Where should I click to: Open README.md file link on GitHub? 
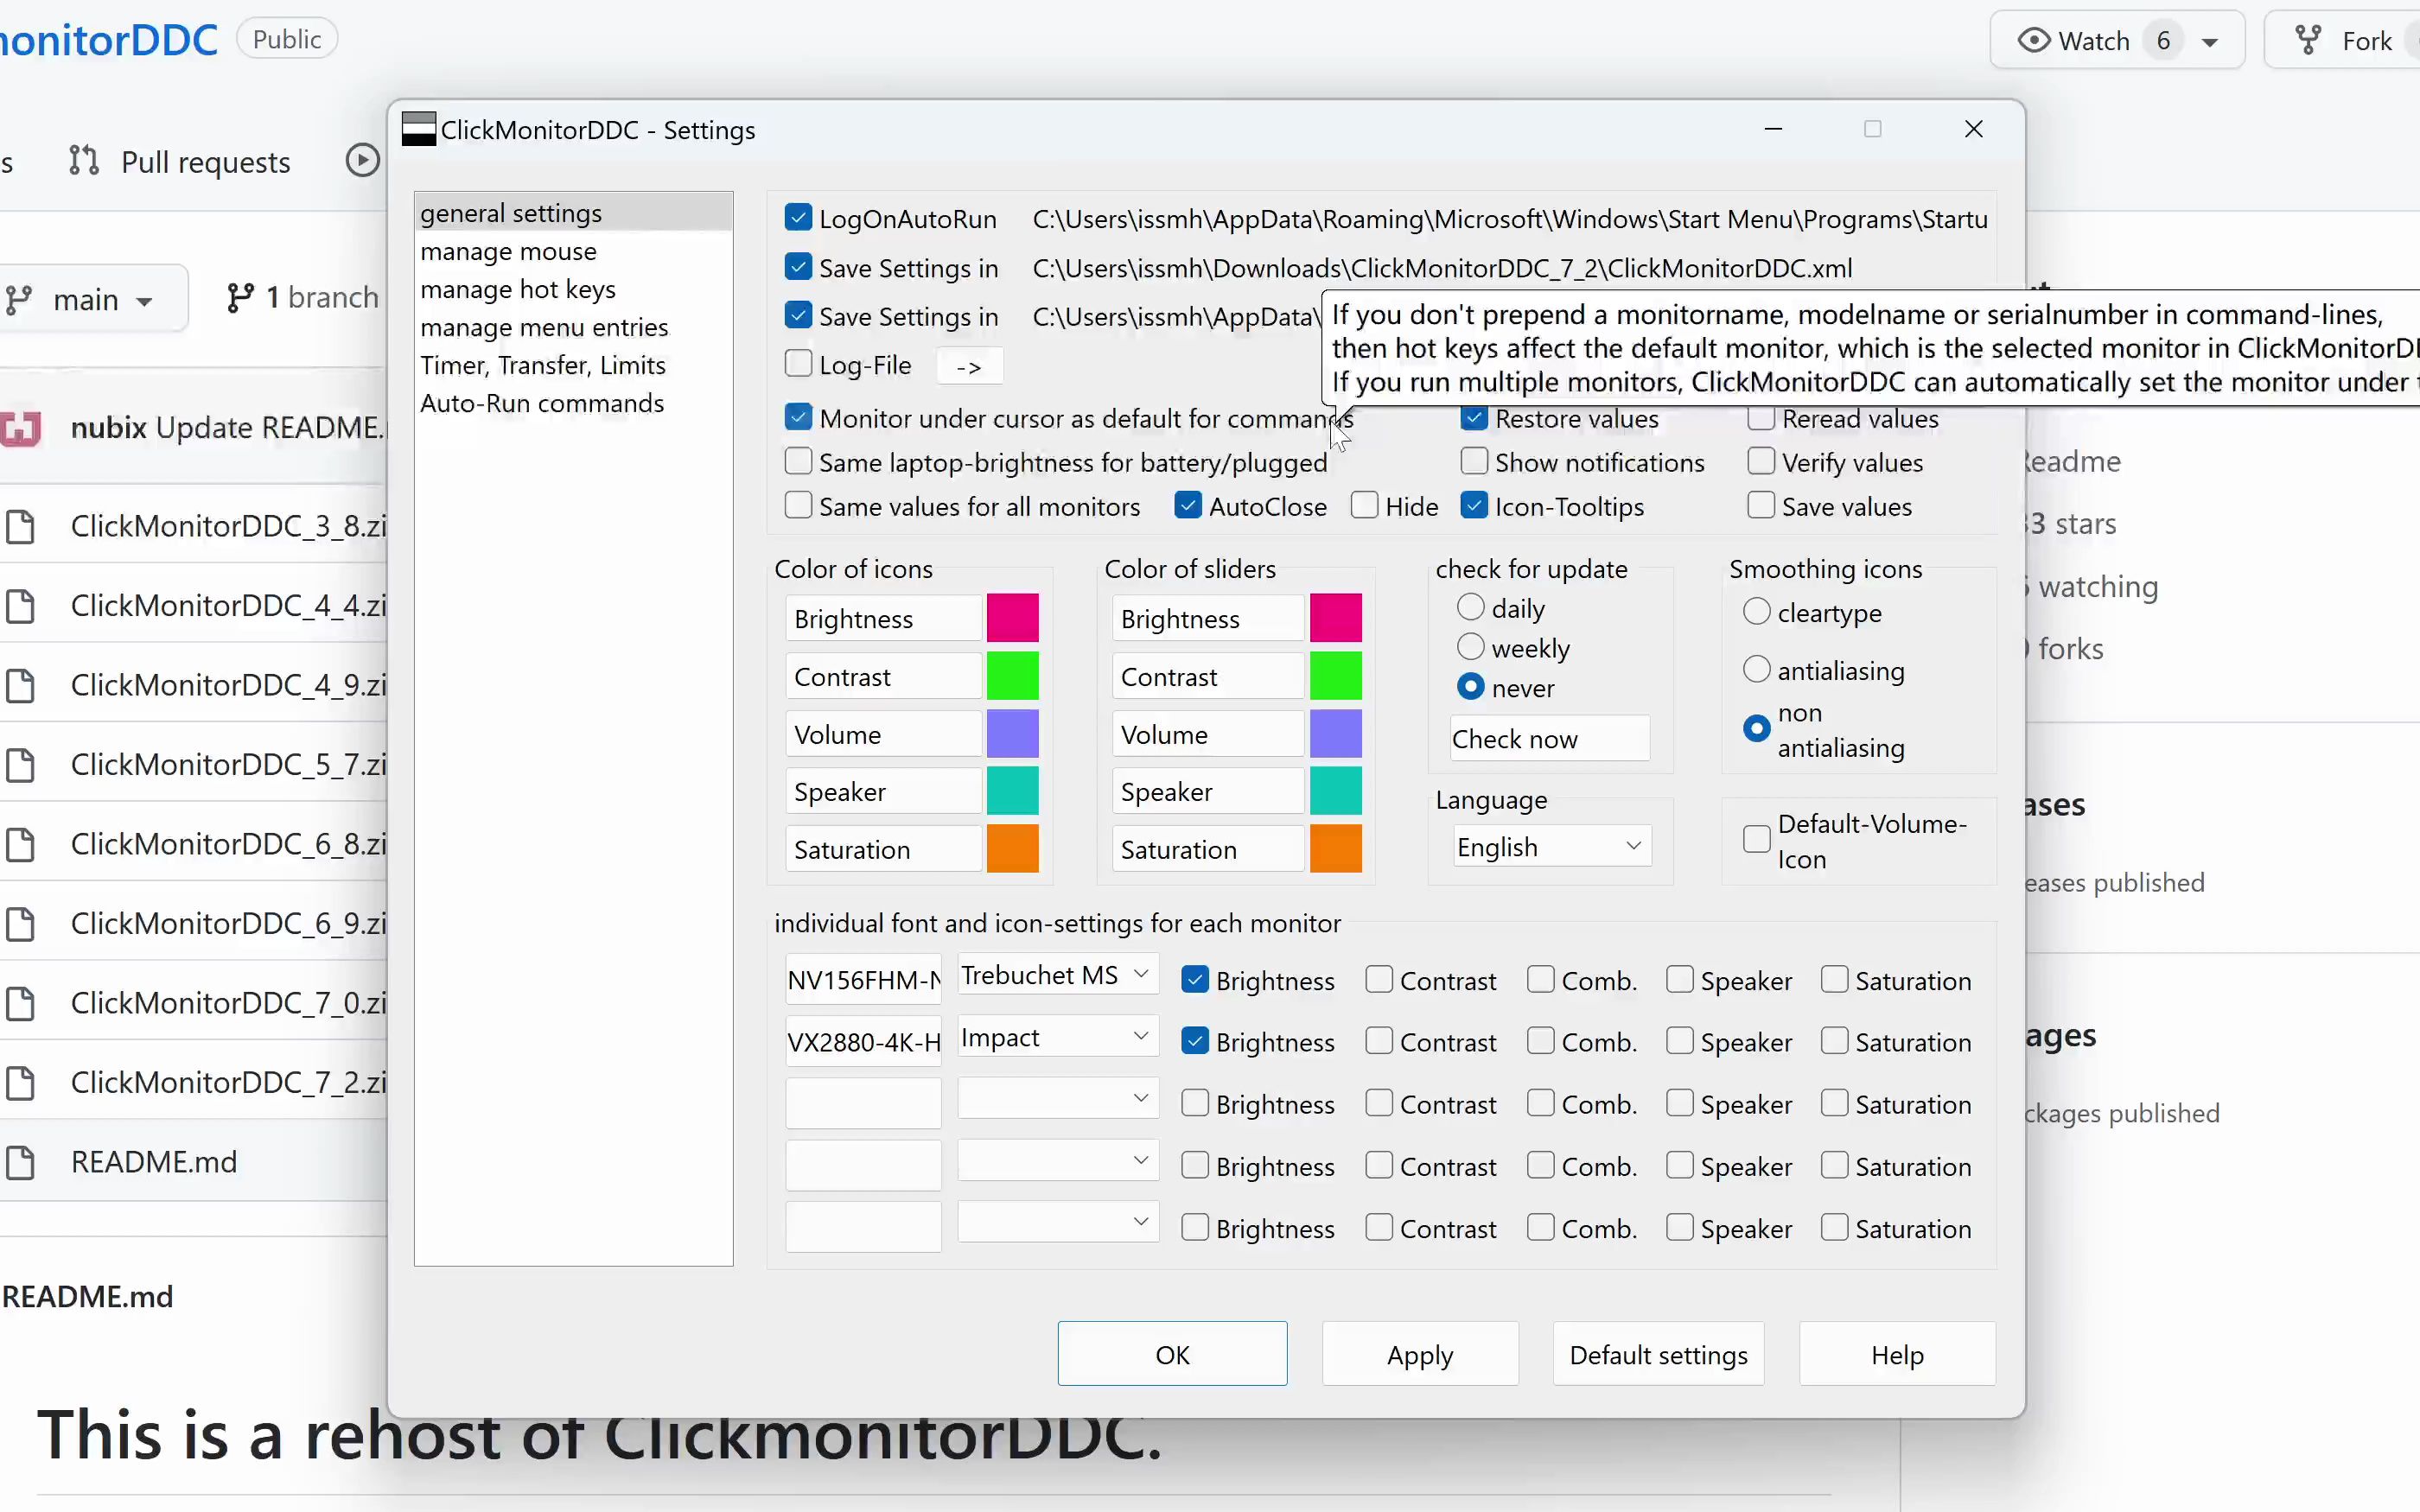tap(154, 1162)
